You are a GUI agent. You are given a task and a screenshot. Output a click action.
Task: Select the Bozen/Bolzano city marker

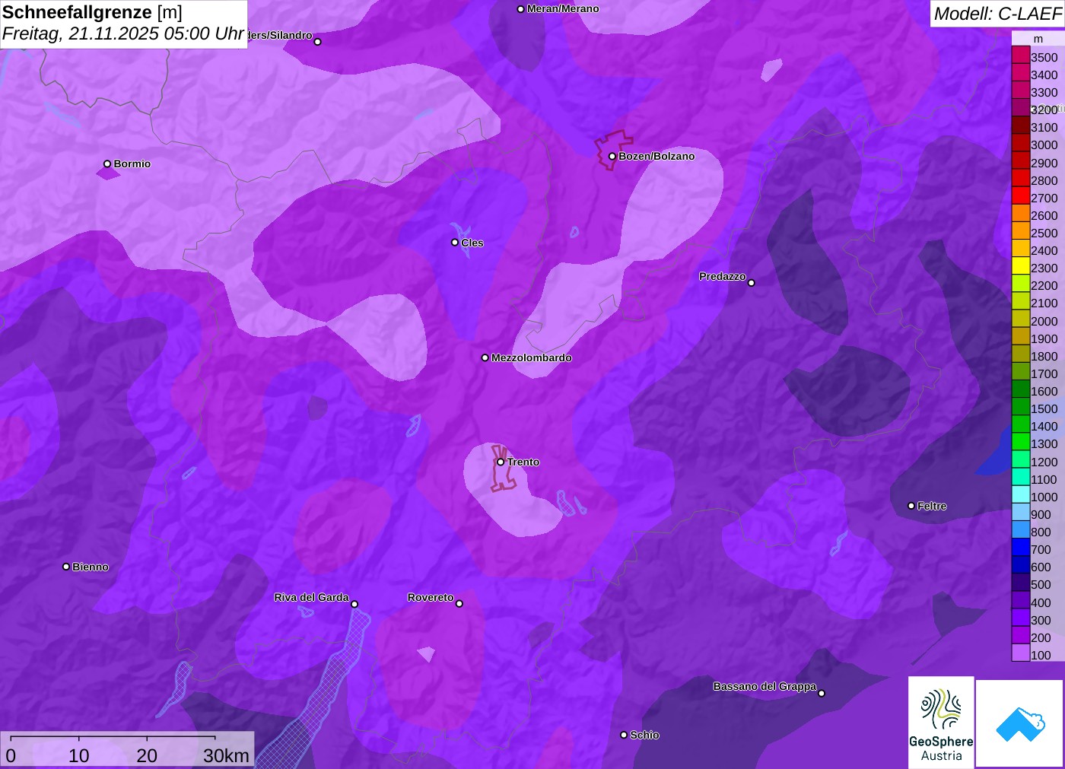(612, 157)
